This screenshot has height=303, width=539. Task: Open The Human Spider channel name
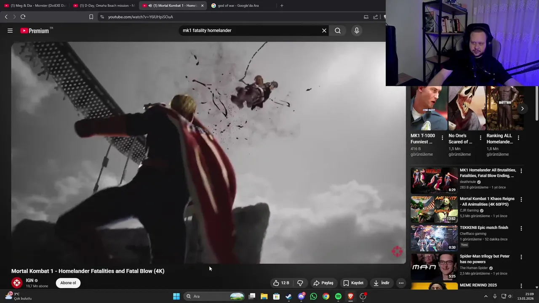click(474, 268)
